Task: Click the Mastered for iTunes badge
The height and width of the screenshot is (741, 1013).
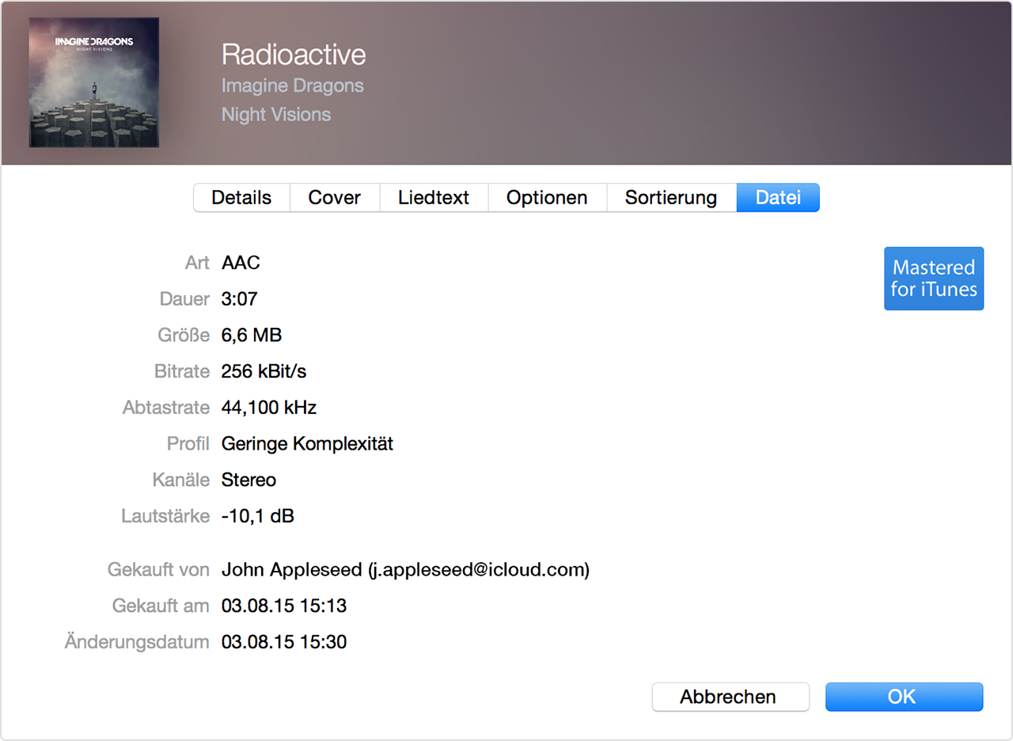Action: click(934, 279)
